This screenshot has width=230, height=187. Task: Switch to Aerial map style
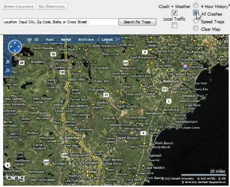66,39
